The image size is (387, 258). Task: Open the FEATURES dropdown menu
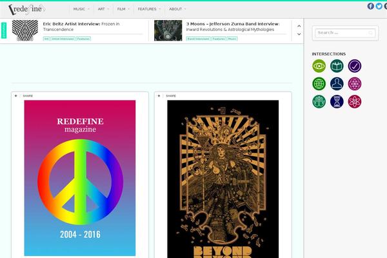pos(149,9)
